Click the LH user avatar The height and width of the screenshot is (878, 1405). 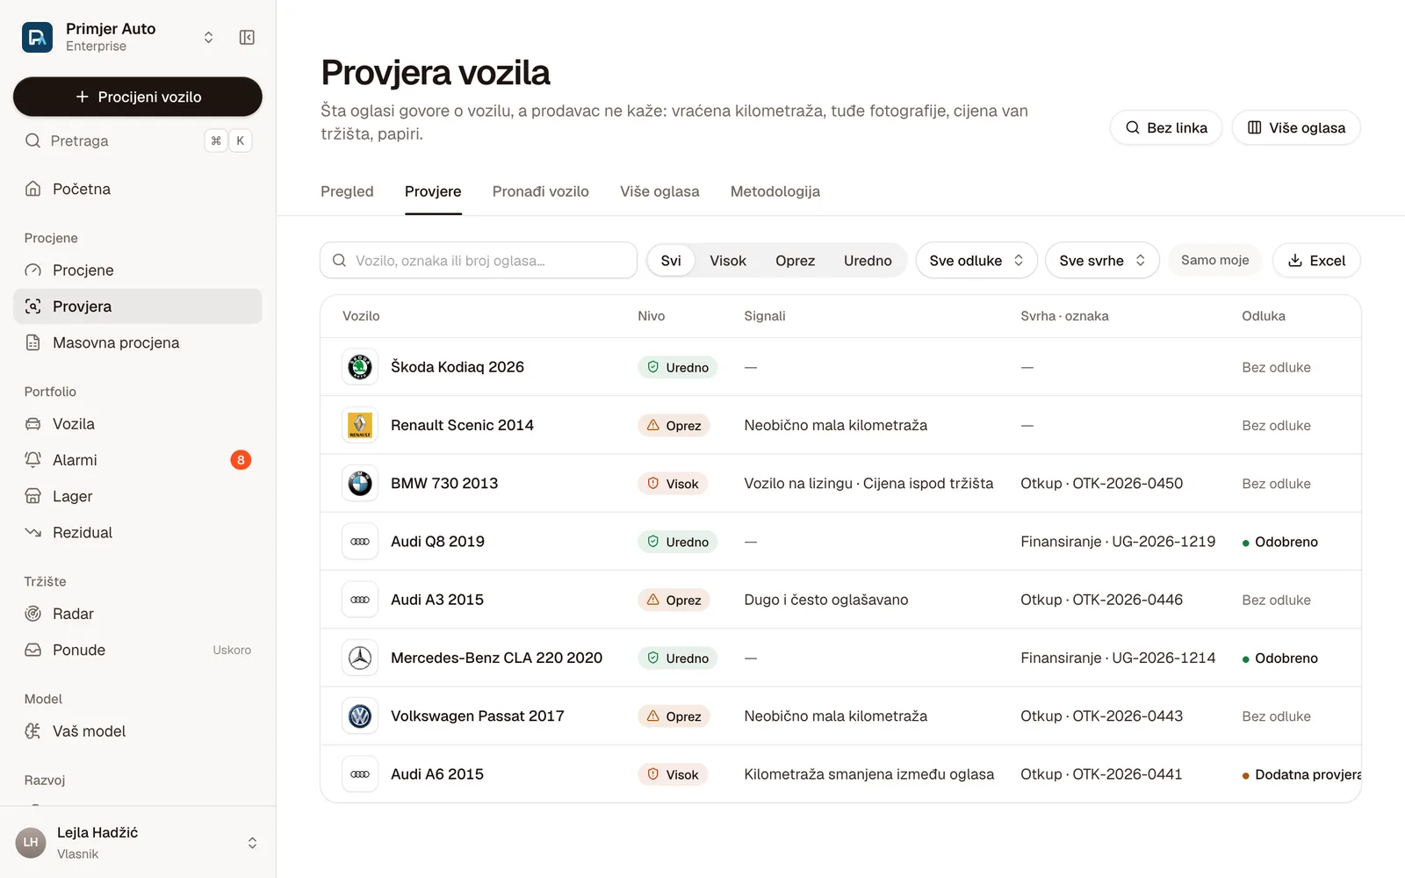point(31,843)
